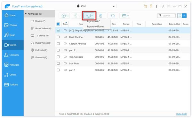This screenshot has height=118, width=192.
Task: Expand the Add files dropdown arrow
Action: click(x=68, y=16)
